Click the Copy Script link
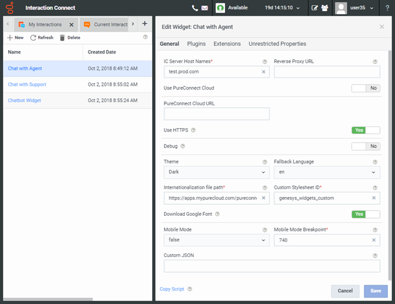 click(172, 289)
